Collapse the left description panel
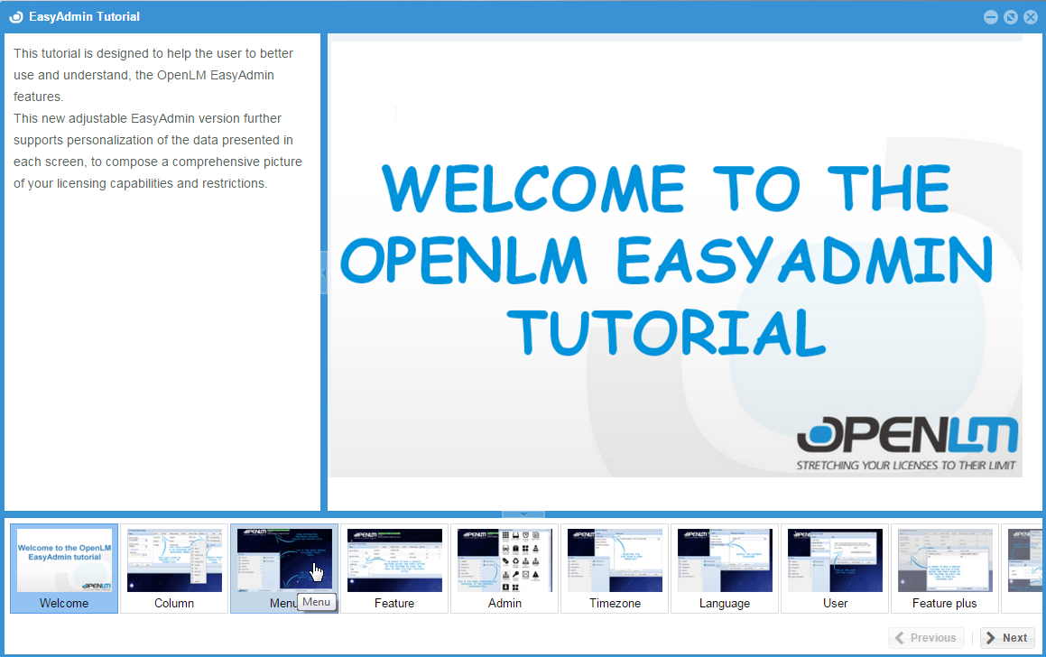The width and height of the screenshot is (1046, 657). point(324,273)
